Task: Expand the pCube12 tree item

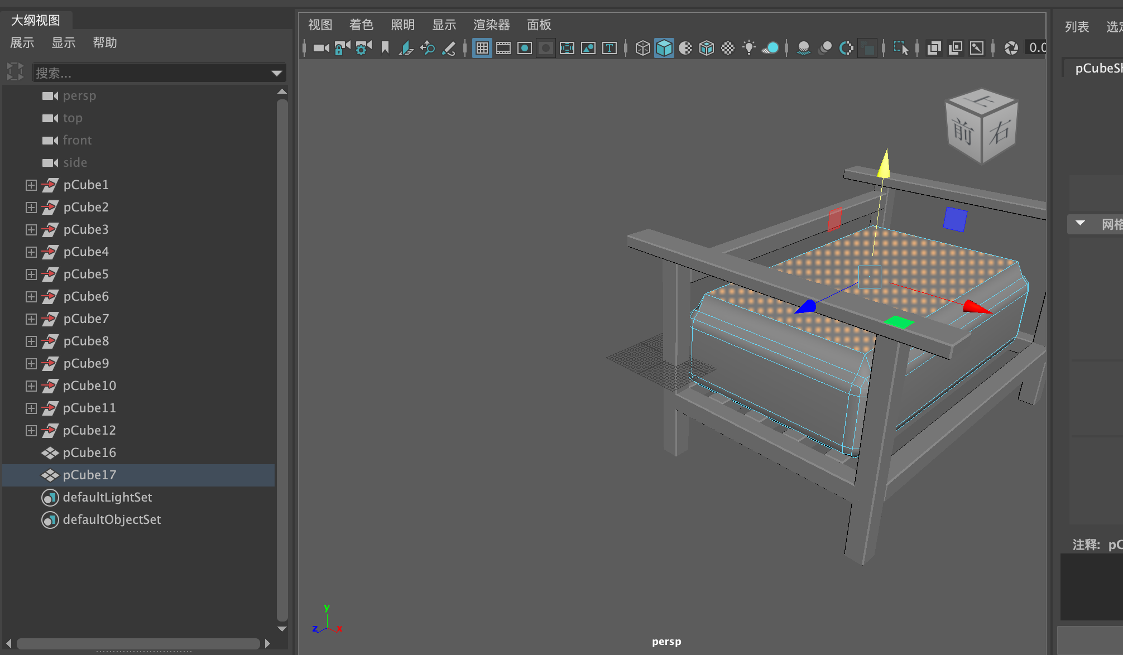Action: point(31,431)
